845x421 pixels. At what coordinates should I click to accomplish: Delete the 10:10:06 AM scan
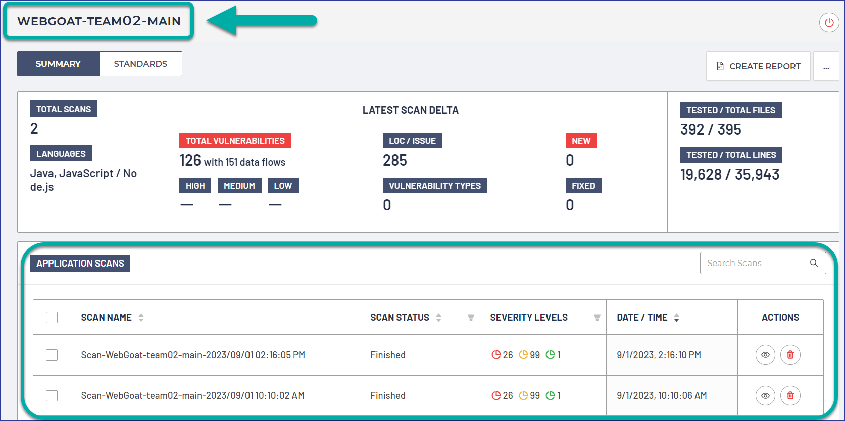790,395
